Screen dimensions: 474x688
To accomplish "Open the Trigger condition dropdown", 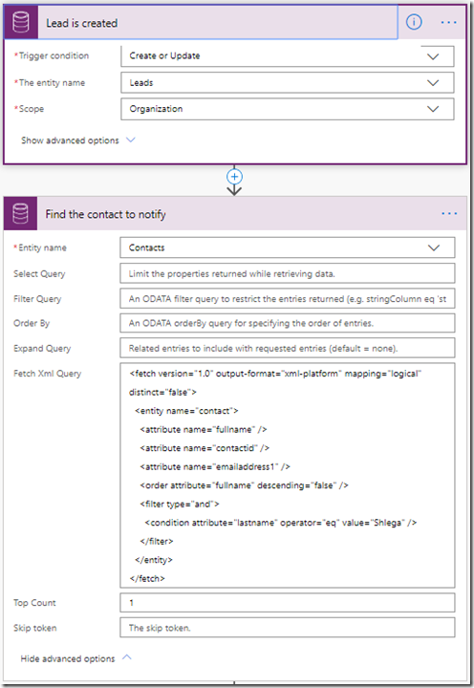I will pyautogui.click(x=288, y=56).
